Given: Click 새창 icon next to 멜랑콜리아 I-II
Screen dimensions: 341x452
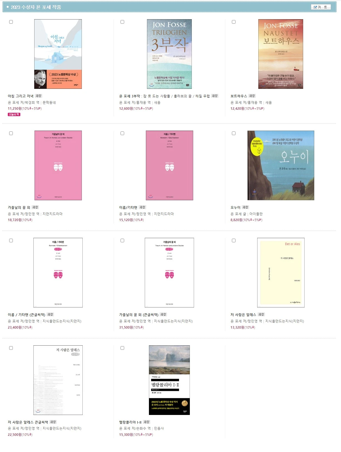Looking at the screenshot, I should click(146, 422).
